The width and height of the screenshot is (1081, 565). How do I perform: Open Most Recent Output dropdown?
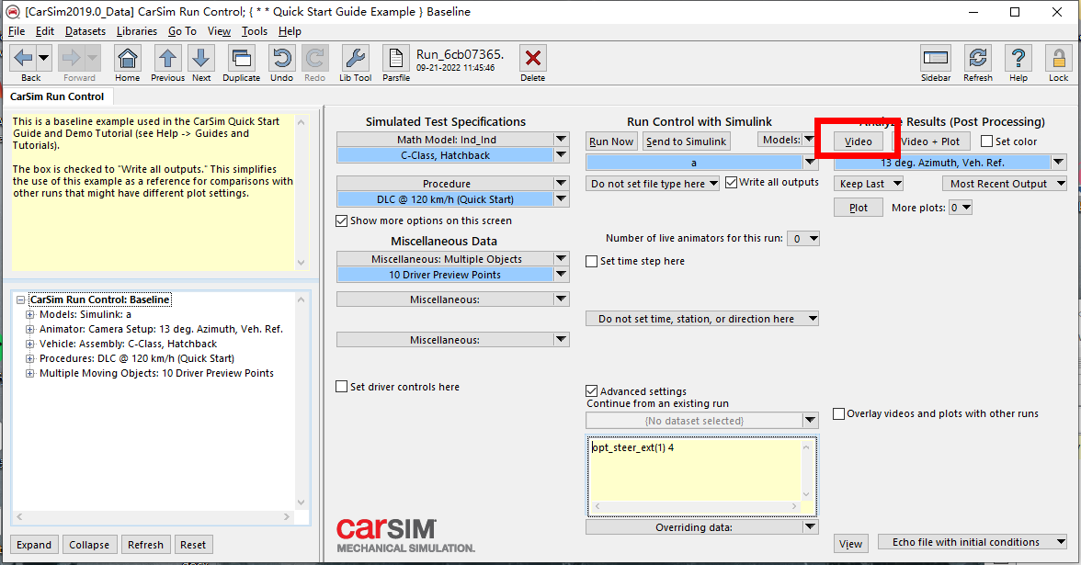click(1005, 184)
